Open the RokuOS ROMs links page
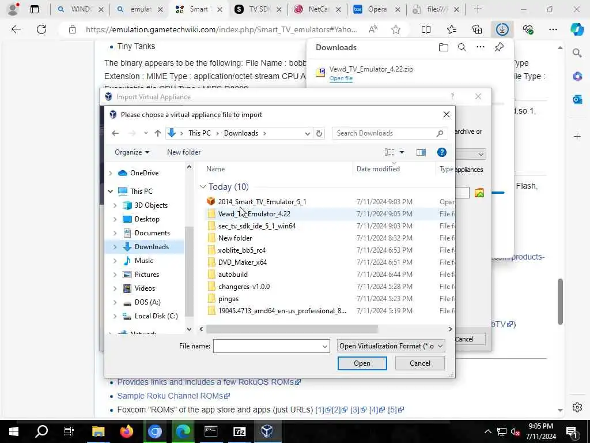This screenshot has width=590, height=443. coord(209,382)
